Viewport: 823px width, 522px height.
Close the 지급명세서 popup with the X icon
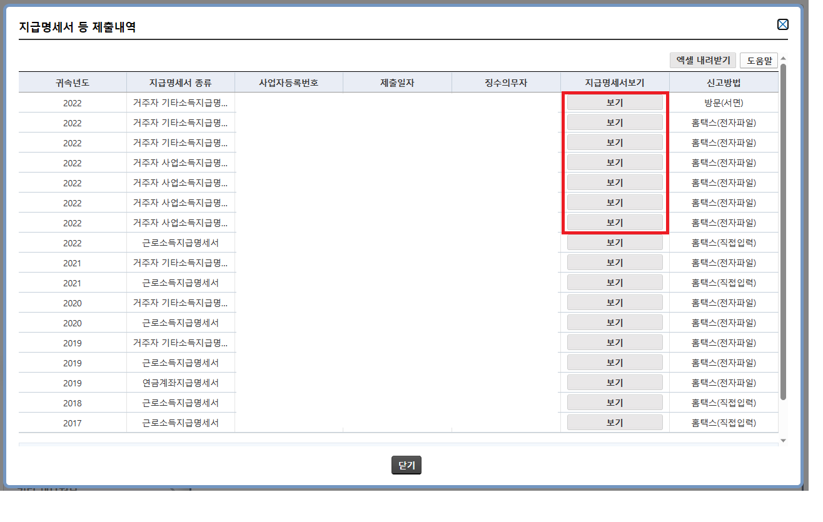click(x=782, y=24)
